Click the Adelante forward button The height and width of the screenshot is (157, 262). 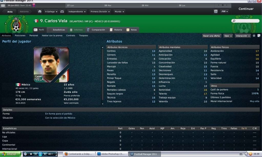tap(24, 12)
